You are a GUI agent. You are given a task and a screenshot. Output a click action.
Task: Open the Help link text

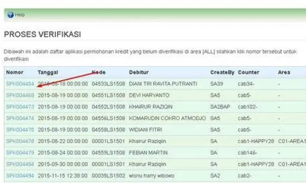coord(20,15)
